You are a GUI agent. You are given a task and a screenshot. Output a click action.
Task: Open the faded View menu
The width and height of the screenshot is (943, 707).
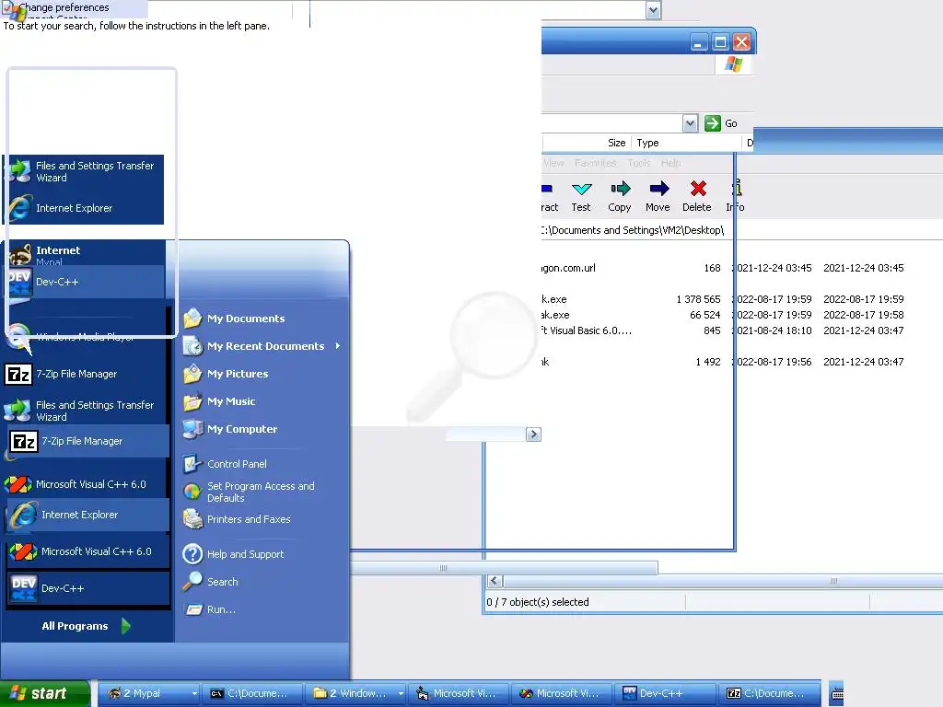point(553,163)
